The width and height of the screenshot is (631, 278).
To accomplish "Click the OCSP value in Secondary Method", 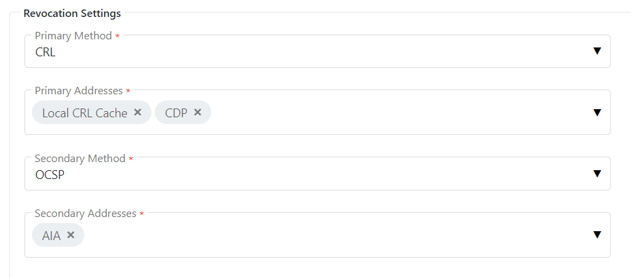I will click(x=50, y=174).
